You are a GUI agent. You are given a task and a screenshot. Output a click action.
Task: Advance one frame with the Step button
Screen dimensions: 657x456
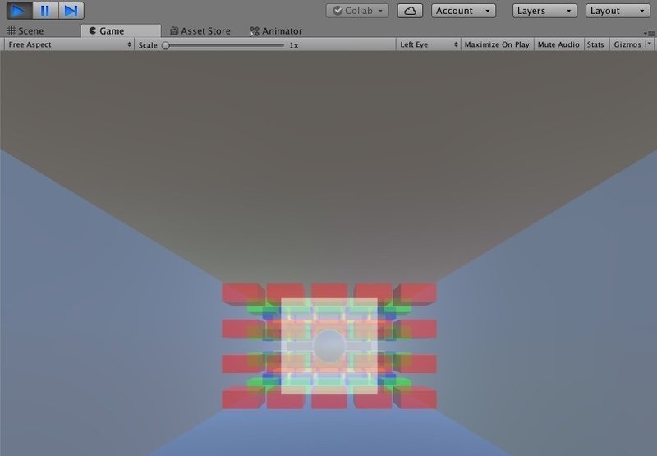(x=71, y=11)
